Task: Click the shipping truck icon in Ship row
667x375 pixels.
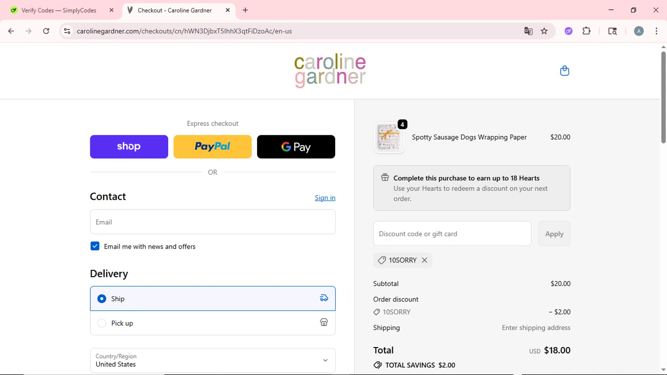Action: pos(324,298)
